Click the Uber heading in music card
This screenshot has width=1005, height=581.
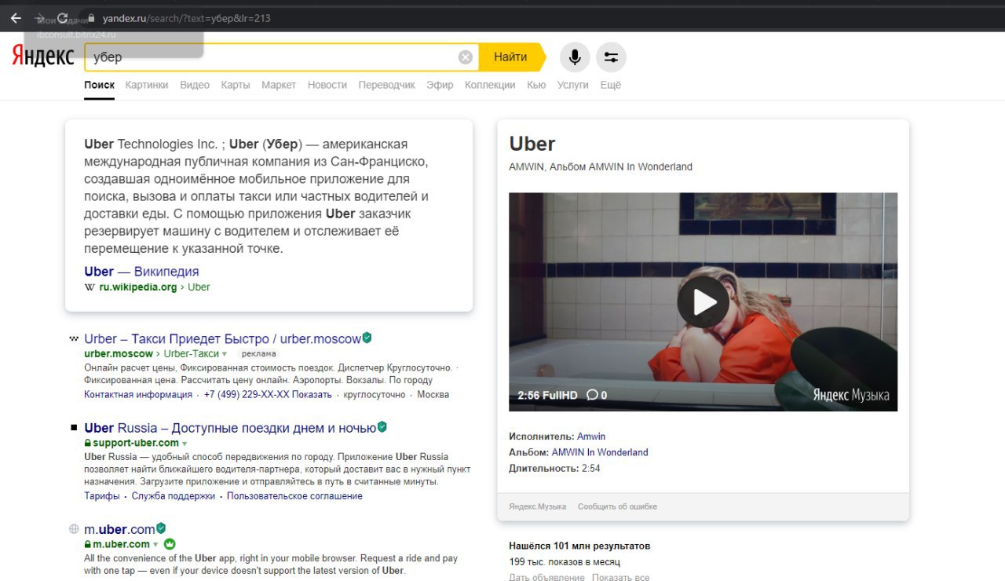pos(532,144)
